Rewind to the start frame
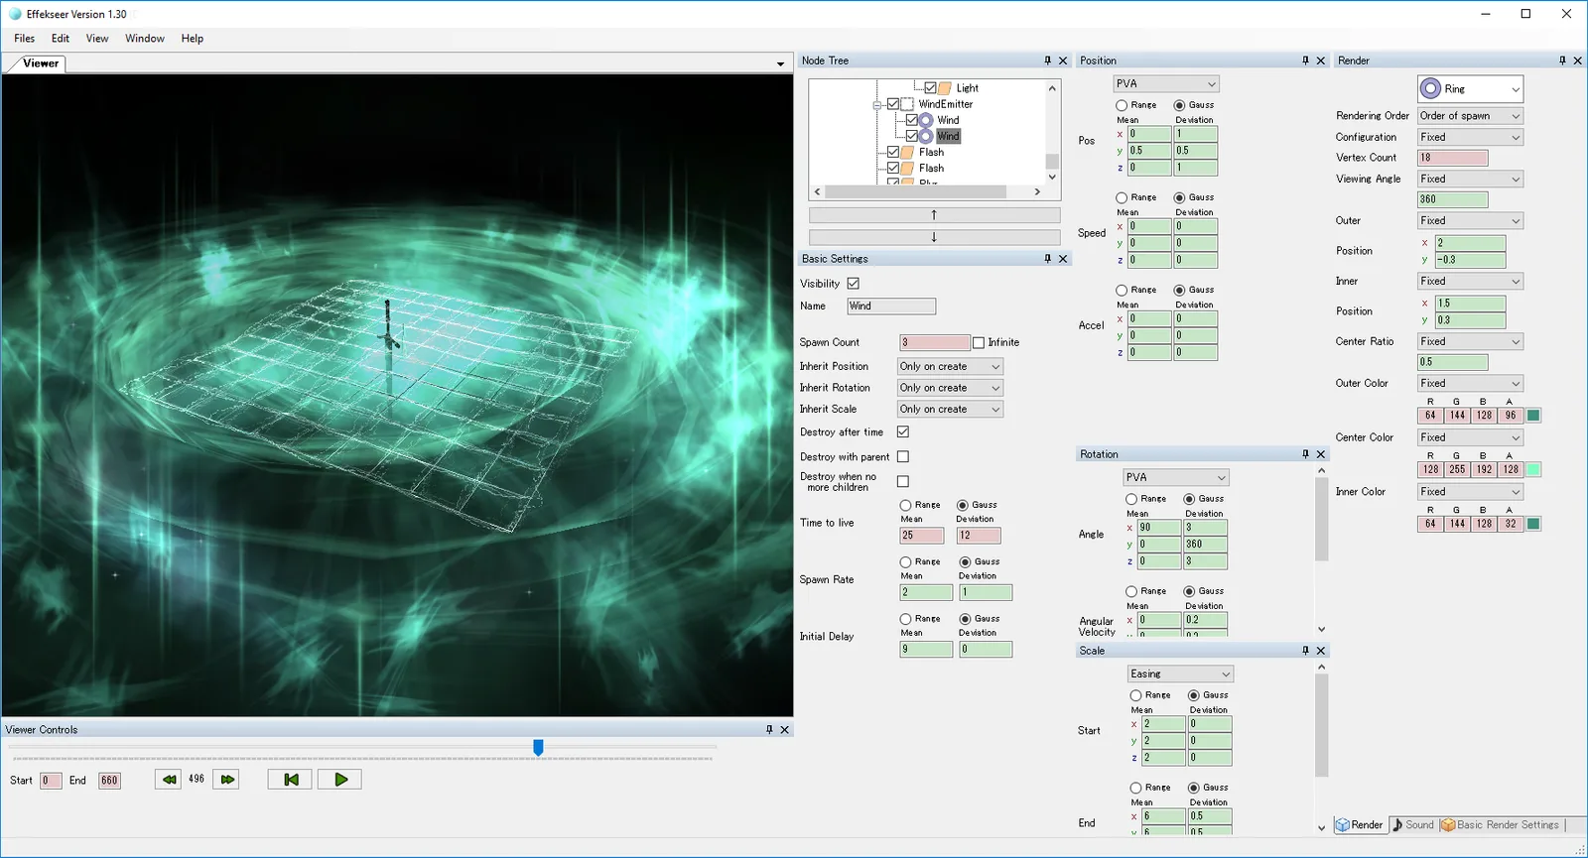Viewport: 1588px width, 858px height. 290,780
